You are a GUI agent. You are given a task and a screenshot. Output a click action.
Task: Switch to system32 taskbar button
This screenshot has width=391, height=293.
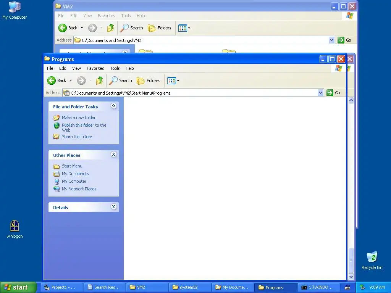pos(190,287)
